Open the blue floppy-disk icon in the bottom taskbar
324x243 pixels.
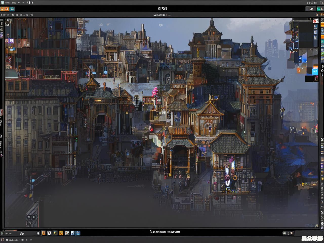coord(73,233)
